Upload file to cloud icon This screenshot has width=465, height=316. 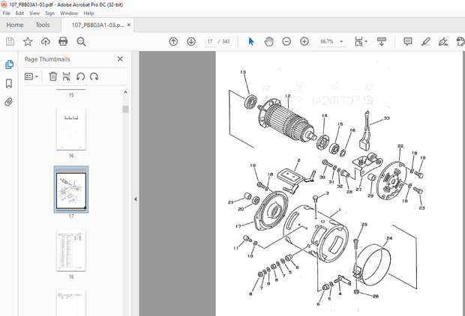tap(45, 41)
